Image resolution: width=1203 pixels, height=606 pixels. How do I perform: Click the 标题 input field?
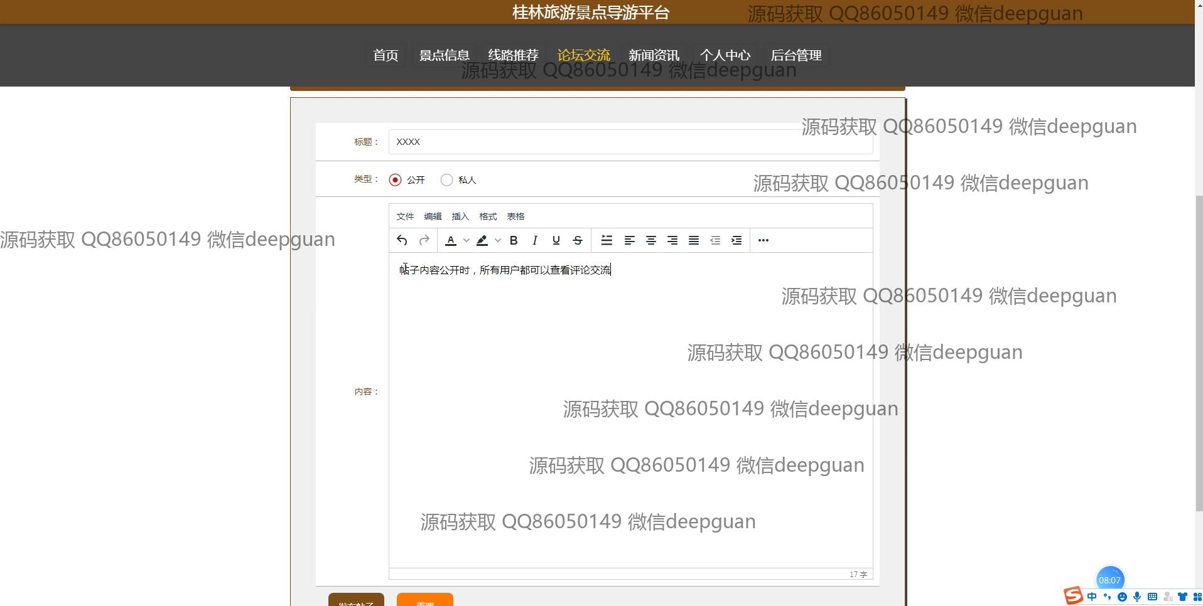tap(630, 142)
